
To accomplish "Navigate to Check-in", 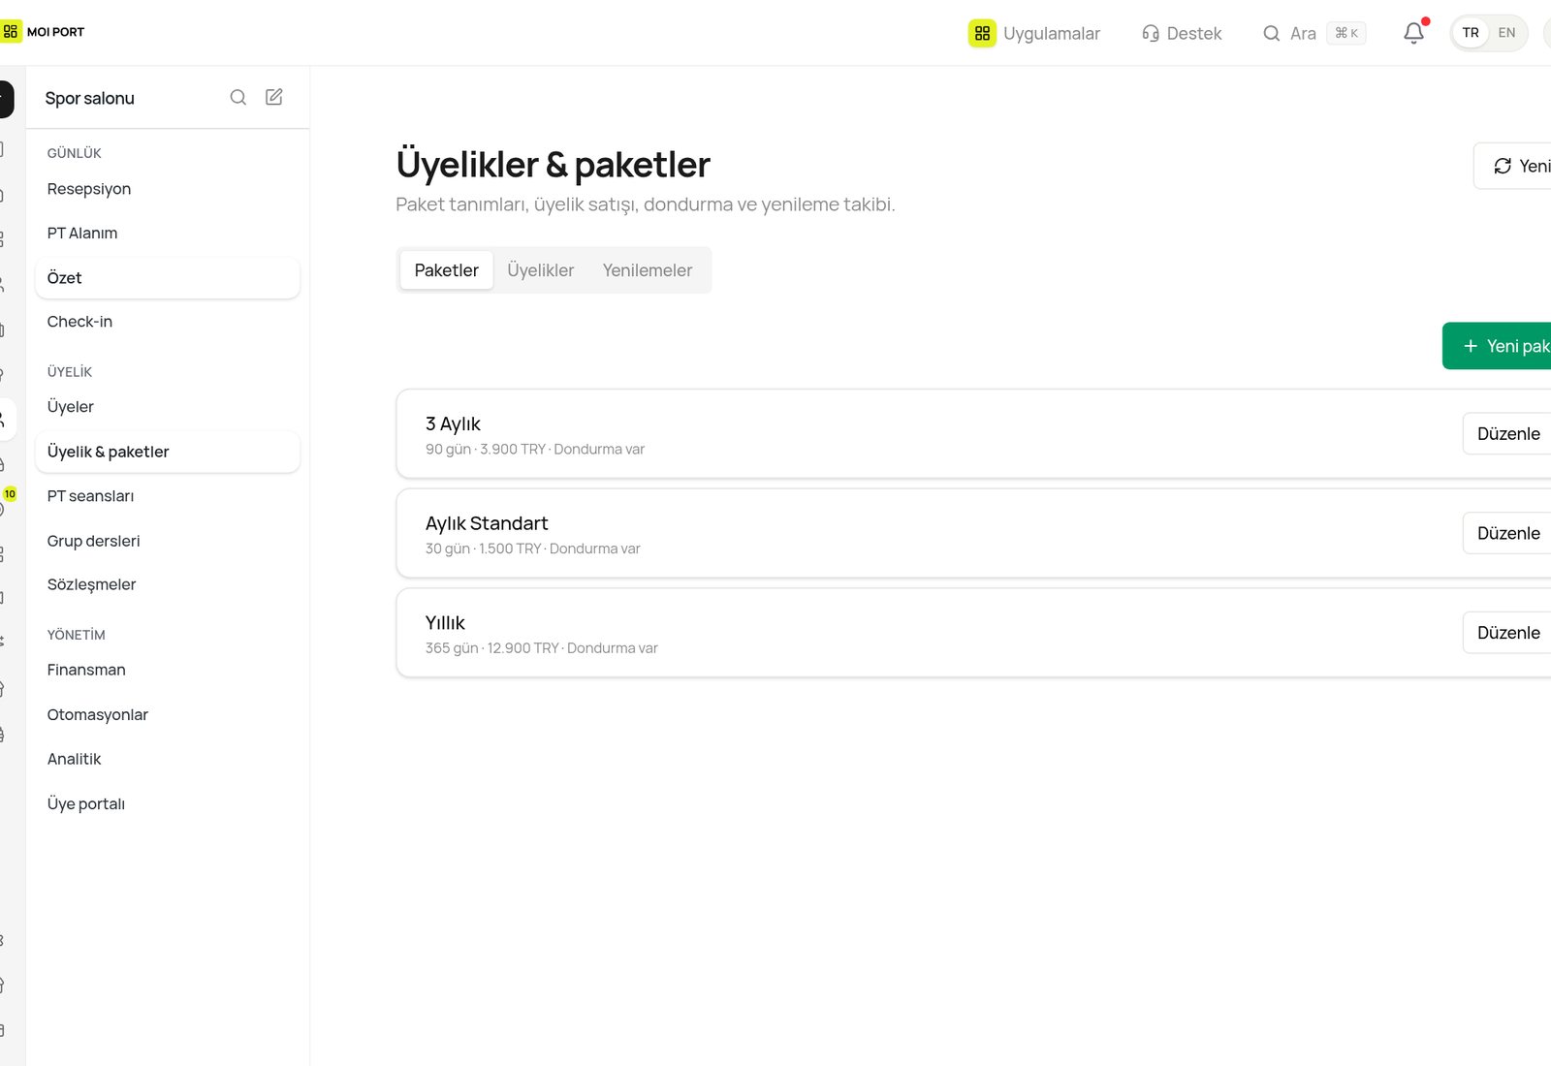I will coord(167,322).
